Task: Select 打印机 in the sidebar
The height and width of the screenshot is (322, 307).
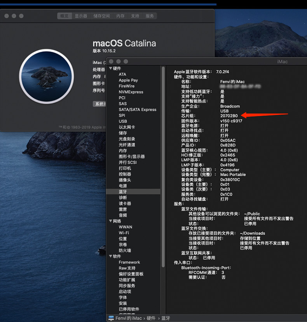Action: [x=125, y=168]
